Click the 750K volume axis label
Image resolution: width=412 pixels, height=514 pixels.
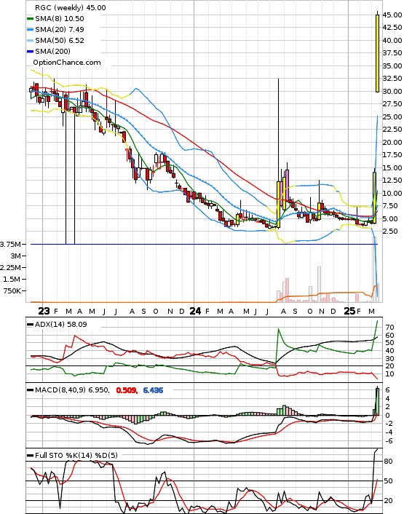pos(12,290)
